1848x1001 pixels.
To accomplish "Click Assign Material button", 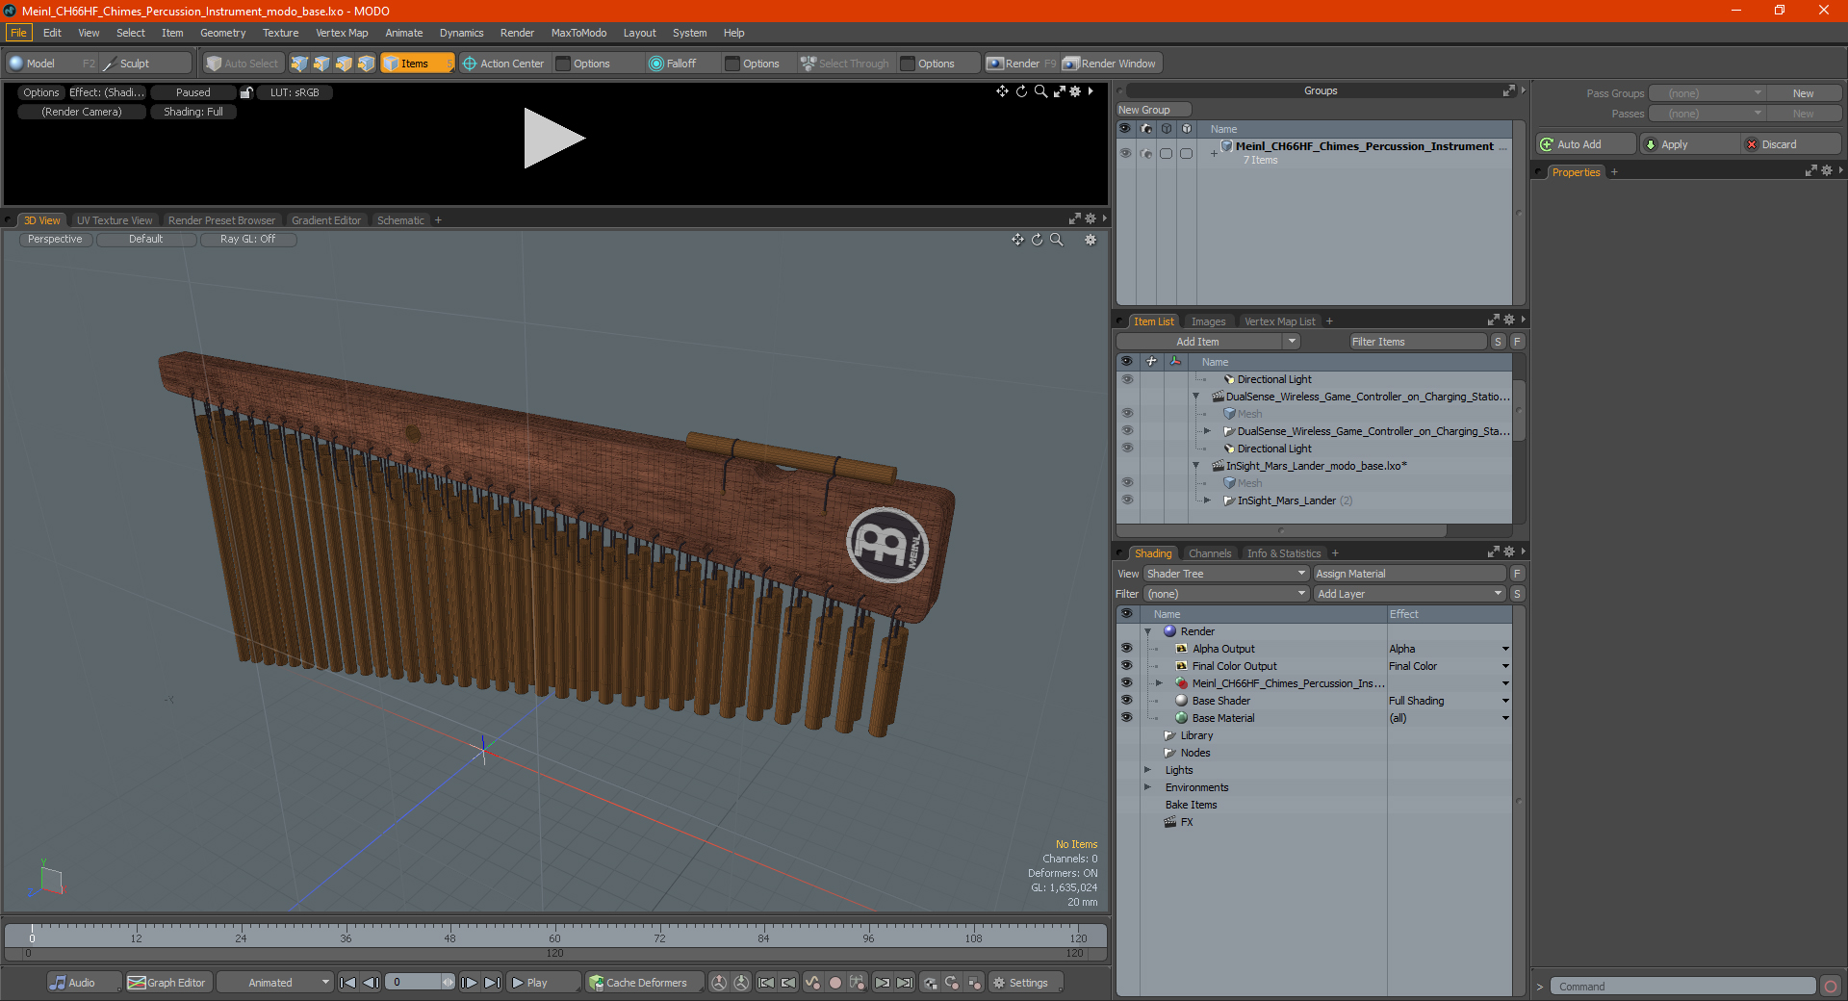I will [1409, 574].
